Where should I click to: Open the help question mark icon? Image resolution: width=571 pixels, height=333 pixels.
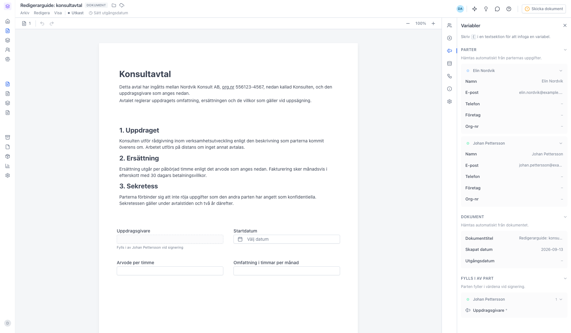click(509, 9)
